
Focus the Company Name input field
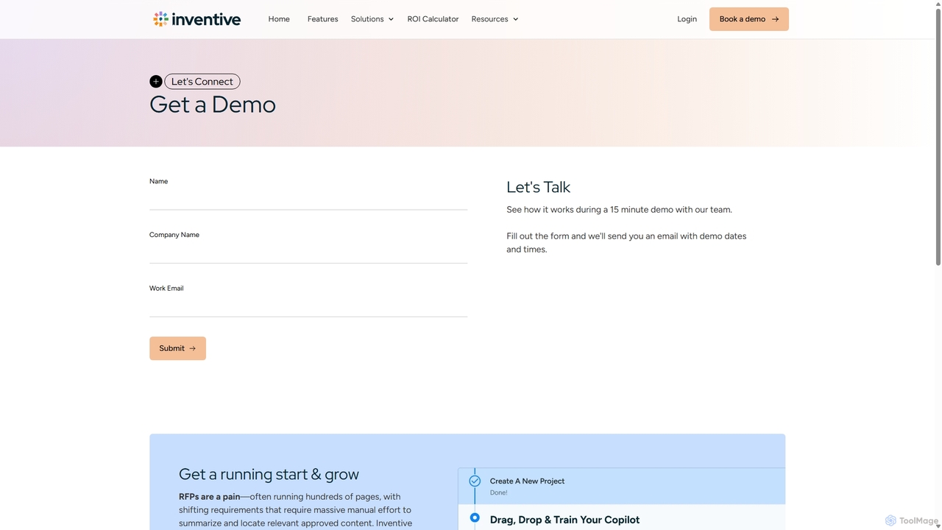click(x=308, y=252)
